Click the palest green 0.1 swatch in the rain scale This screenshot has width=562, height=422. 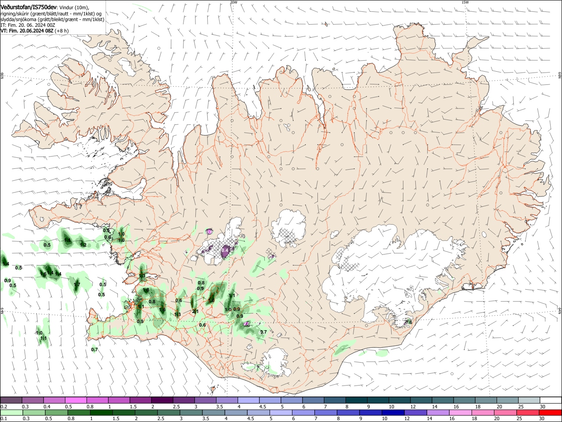(11, 413)
